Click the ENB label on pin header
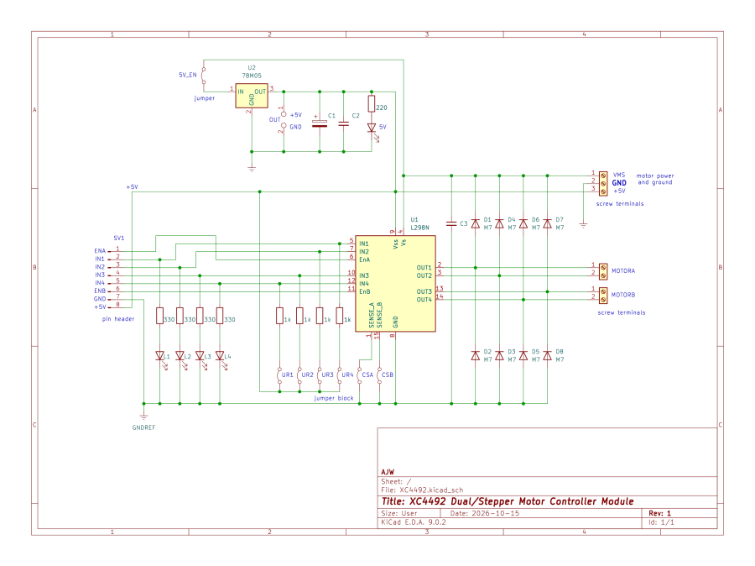 [100, 291]
